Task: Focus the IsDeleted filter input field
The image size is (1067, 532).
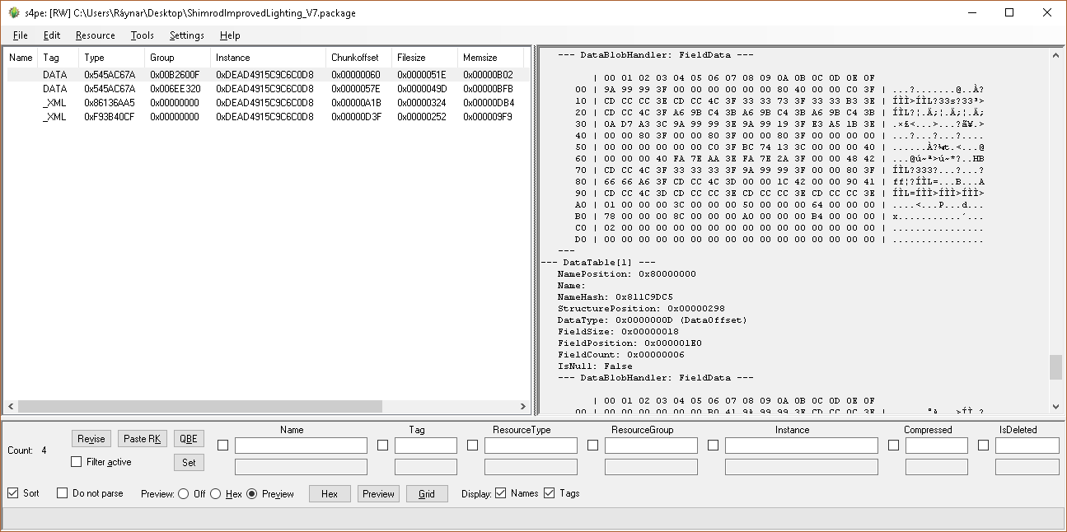Action: [x=1027, y=446]
